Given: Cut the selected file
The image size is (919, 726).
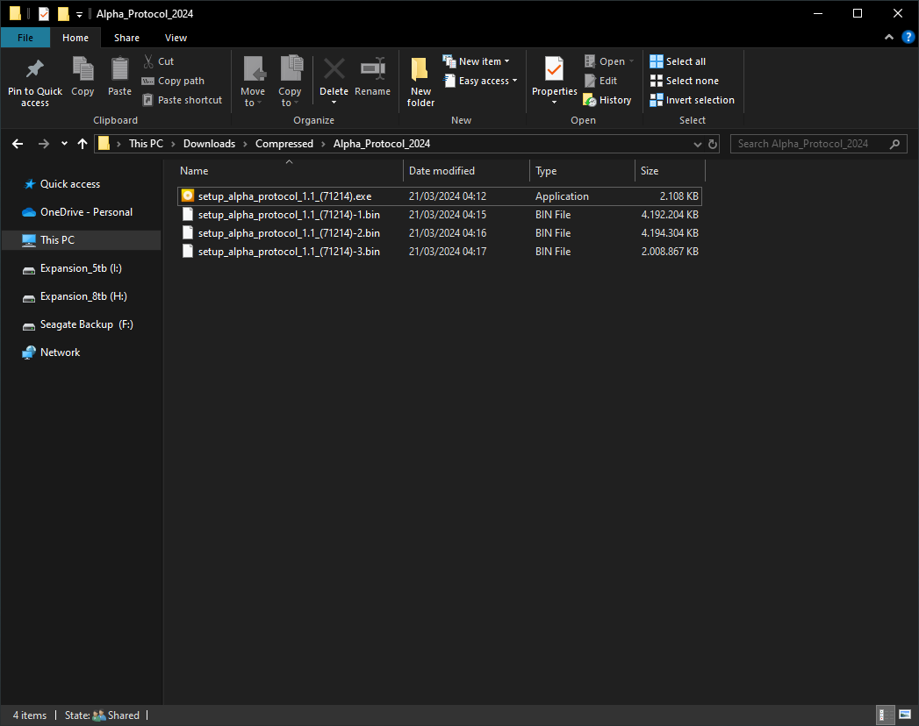Looking at the screenshot, I should [158, 61].
